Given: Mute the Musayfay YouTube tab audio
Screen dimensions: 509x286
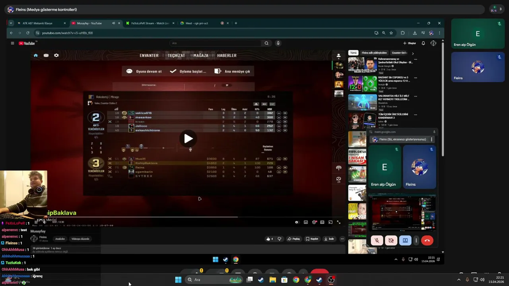Looking at the screenshot, I should [x=113, y=23].
